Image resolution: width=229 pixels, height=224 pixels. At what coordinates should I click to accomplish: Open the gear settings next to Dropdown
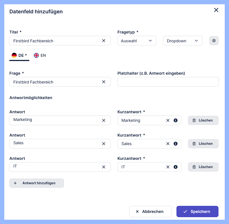click(214, 41)
